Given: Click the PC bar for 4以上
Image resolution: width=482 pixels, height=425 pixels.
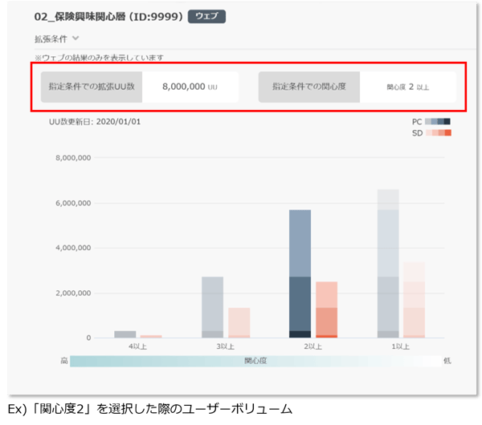Looking at the screenshot, I should point(125,334).
